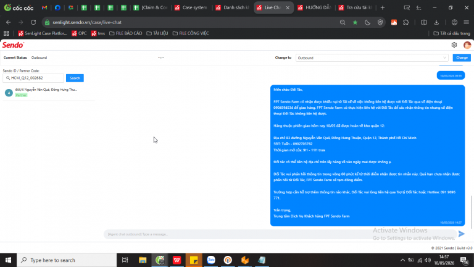Screen dimensions: 474x267
Task: Open the ad-block shield icon
Action: pyautogui.click(x=380, y=22)
